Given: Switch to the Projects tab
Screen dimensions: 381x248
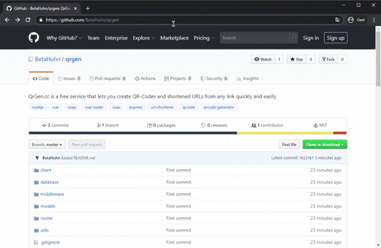Looking at the screenshot, I should (x=178, y=78).
